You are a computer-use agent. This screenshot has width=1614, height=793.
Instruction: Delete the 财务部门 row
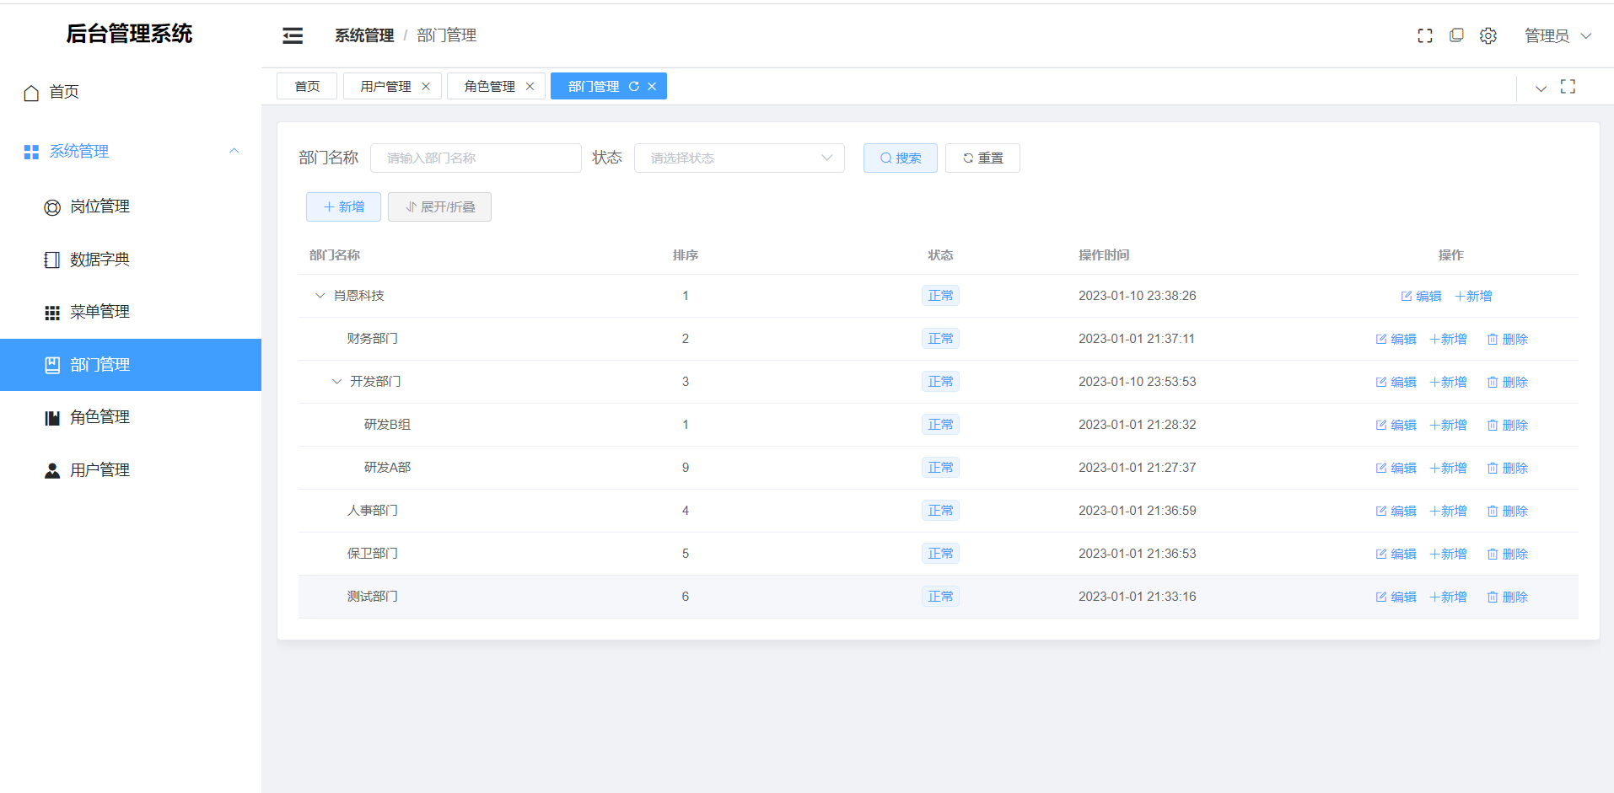click(x=1507, y=339)
